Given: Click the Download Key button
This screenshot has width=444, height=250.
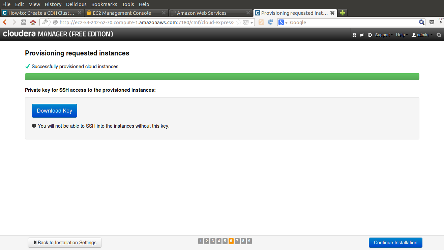Looking at the screenshot, I should pyautogui.click(x=54, y=111).
